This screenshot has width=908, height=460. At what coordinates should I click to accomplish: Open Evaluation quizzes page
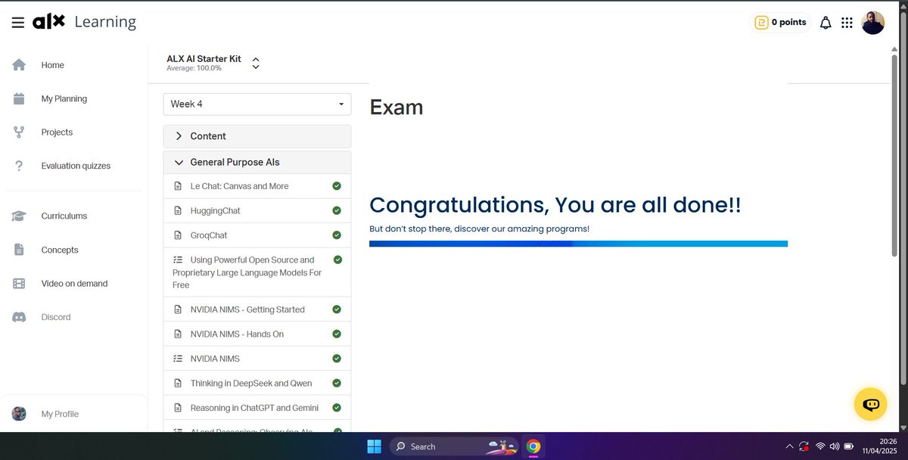[x=76, y=166]
